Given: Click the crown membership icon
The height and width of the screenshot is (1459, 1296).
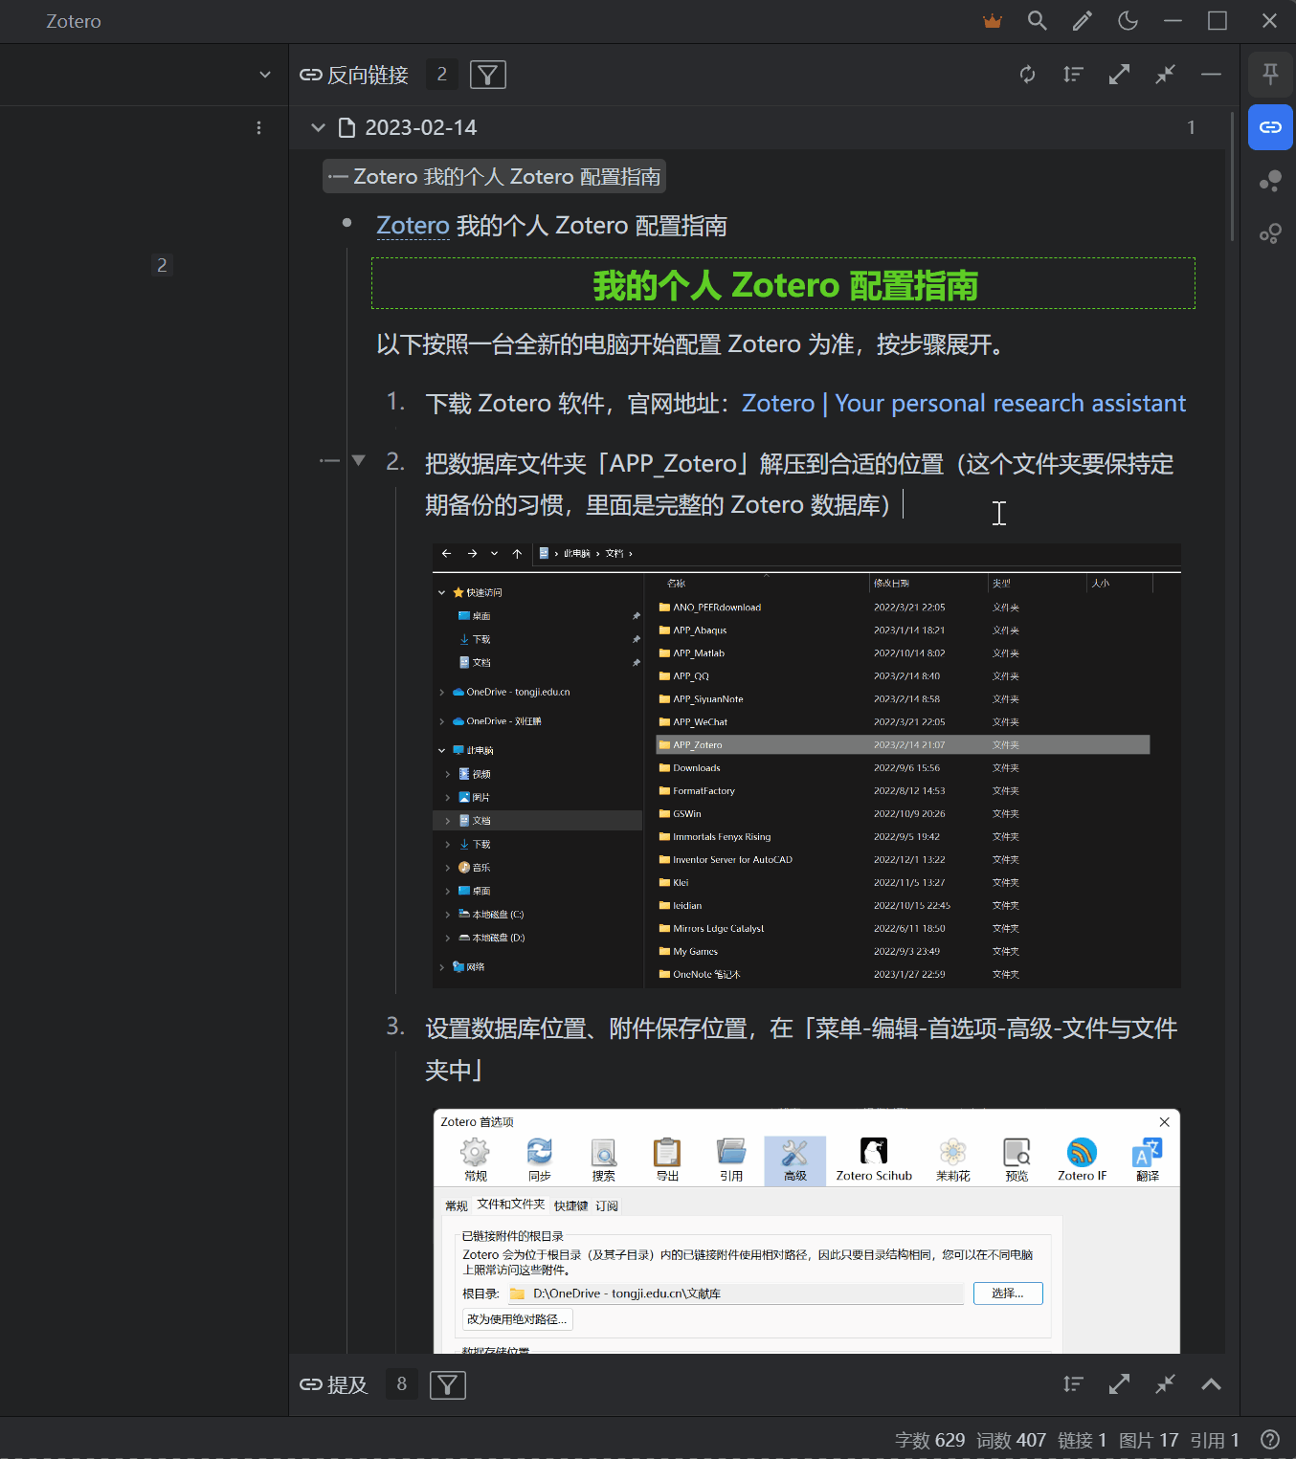Looking at the screenshot, I should 992,20.
